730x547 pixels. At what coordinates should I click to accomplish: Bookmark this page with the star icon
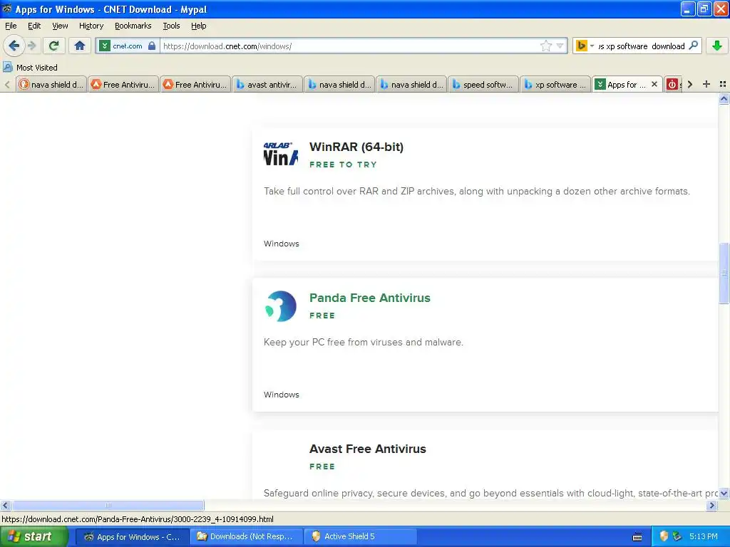pos(545,46)
